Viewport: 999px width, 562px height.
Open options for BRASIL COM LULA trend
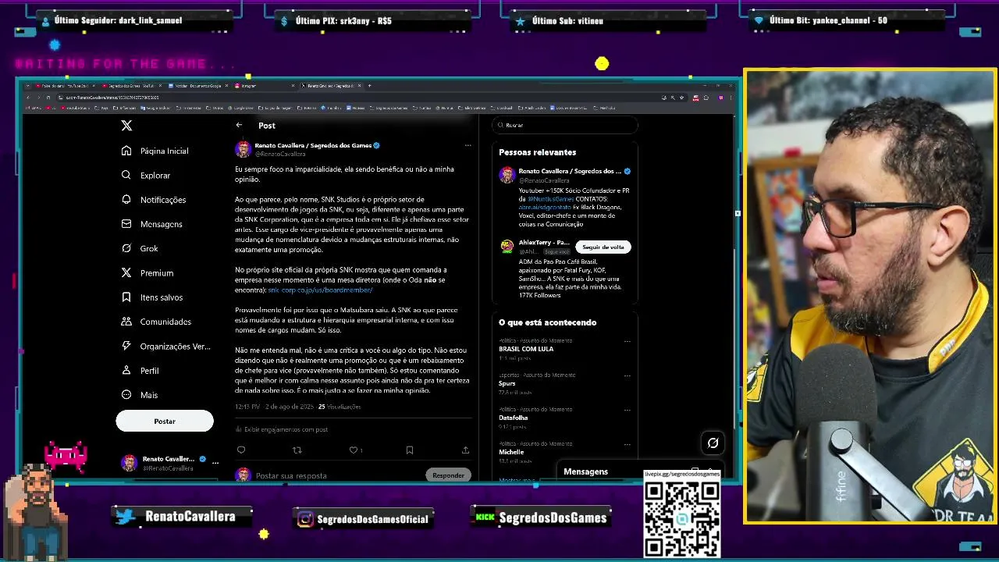[627, 341]
